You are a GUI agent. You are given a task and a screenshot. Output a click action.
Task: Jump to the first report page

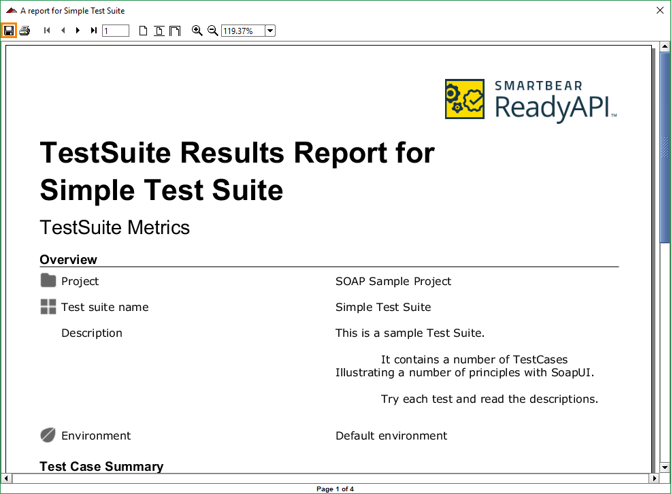(46, 30)
